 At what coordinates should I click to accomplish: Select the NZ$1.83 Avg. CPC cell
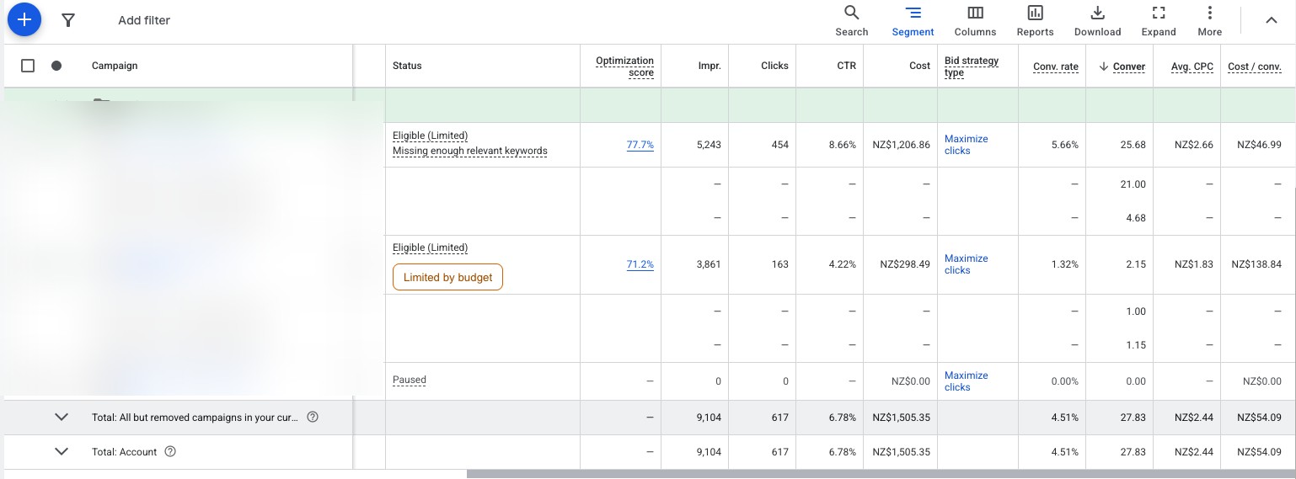[x=1194, y=264]
